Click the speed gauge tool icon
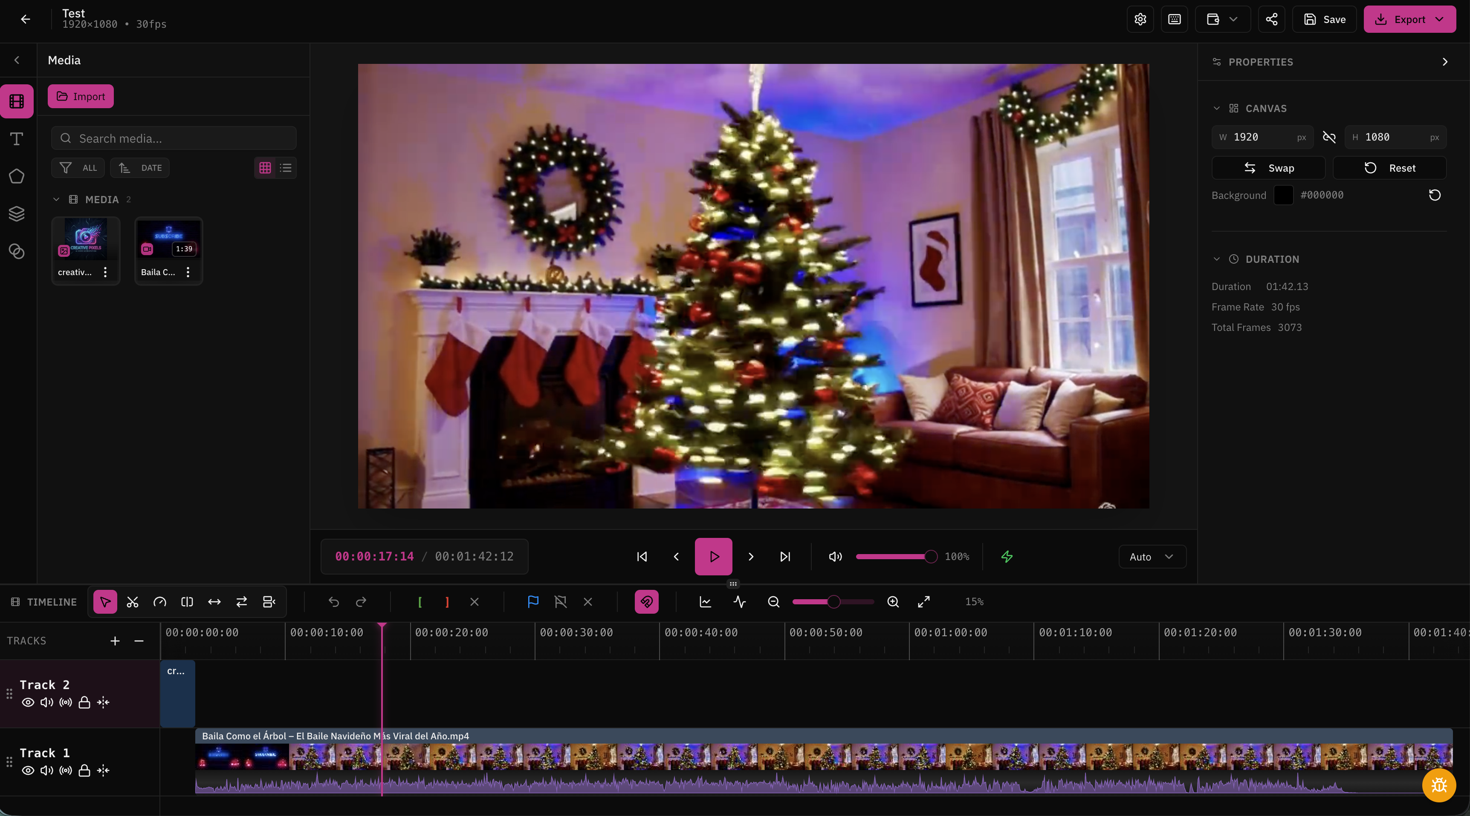This screenshot has width=1470, height=816. coord(160,602)
